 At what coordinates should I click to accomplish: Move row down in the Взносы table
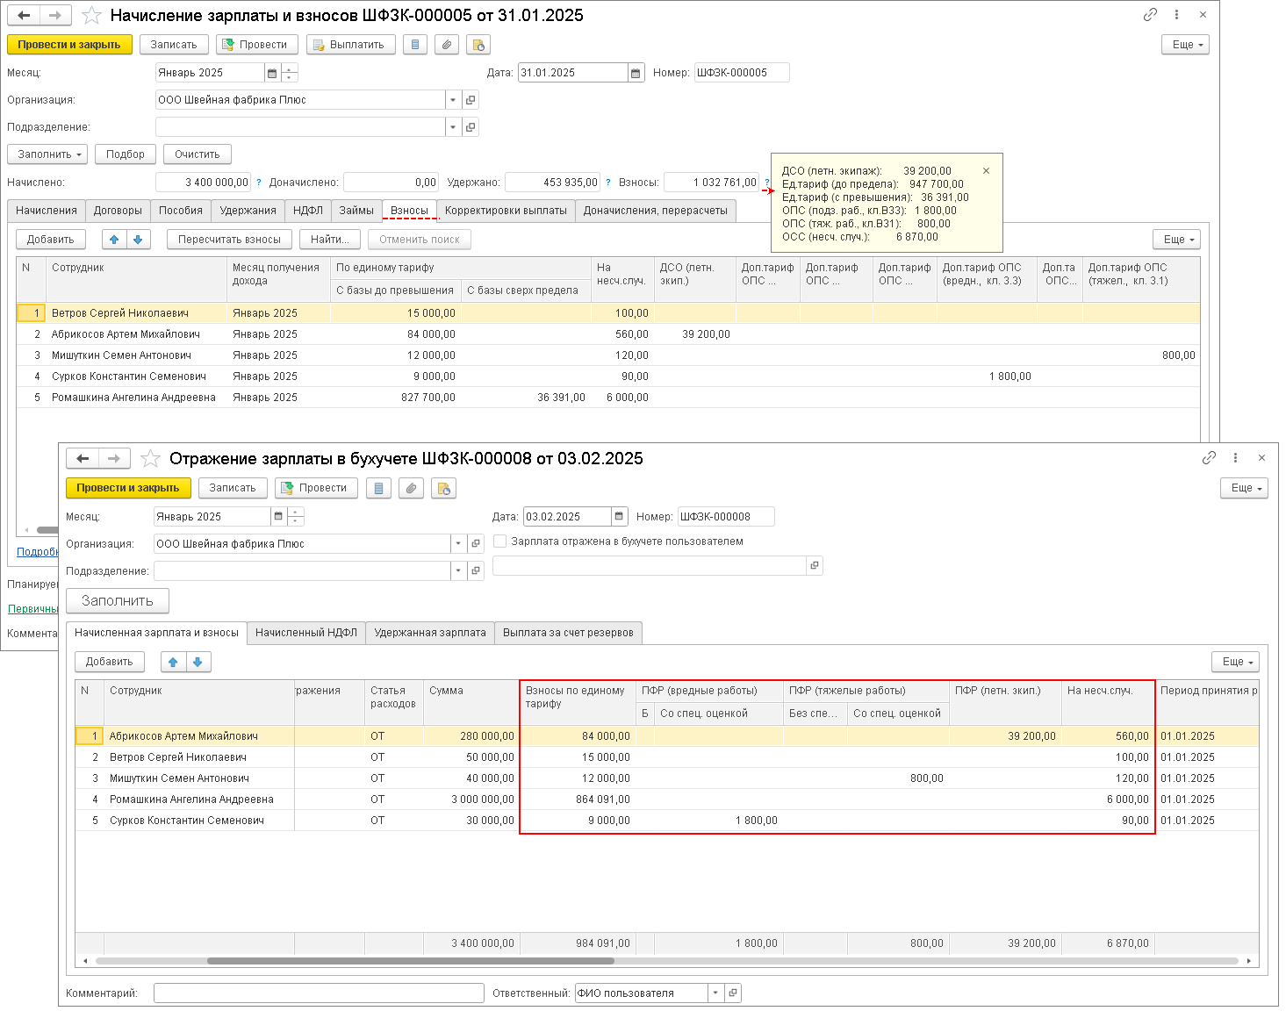click(138, 240)
